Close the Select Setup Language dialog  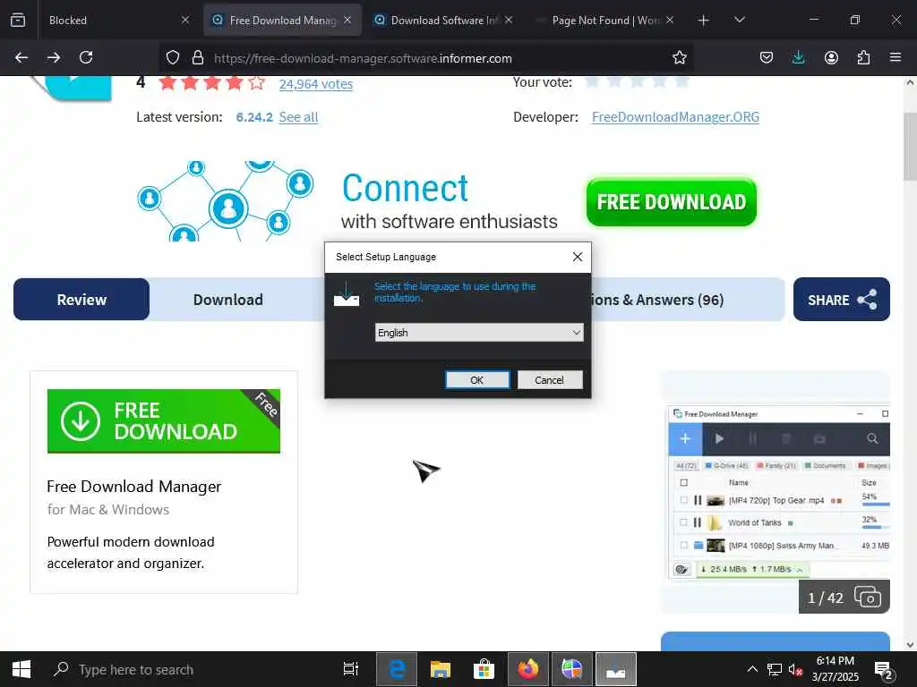click(x=578, y=257)
